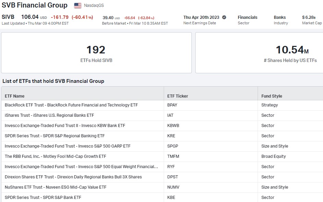Open SPDR S&P Regional Banking ETF
The height and width of the screenshot is (202, 323).
click(x=55, y=136)
